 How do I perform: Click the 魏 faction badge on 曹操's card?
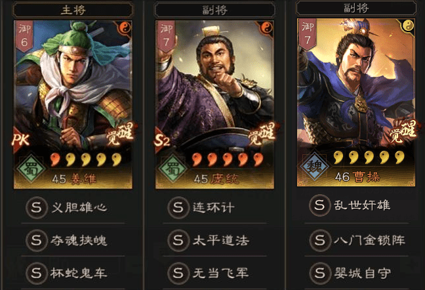pyautogui.click(x=314, y=167)
